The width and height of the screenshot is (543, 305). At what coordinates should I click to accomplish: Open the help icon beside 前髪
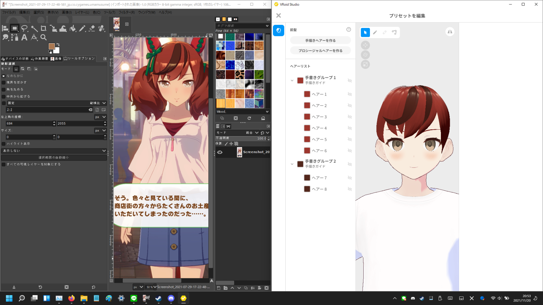[349, 30]
